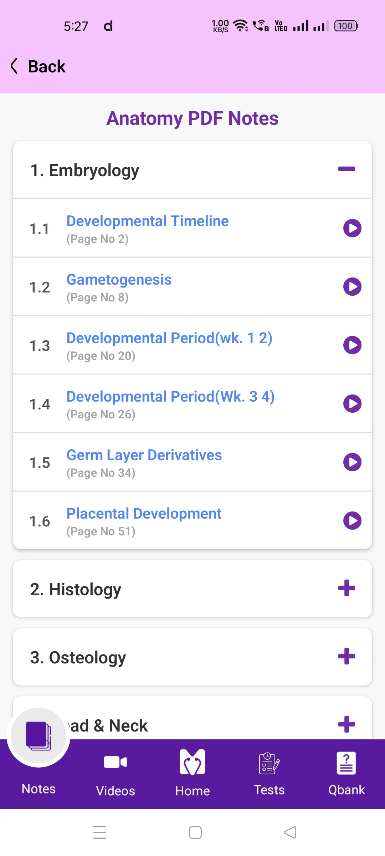Screen dimensions: 385x856
Task: Switch to Tests tab label
Action: [269, 790]
